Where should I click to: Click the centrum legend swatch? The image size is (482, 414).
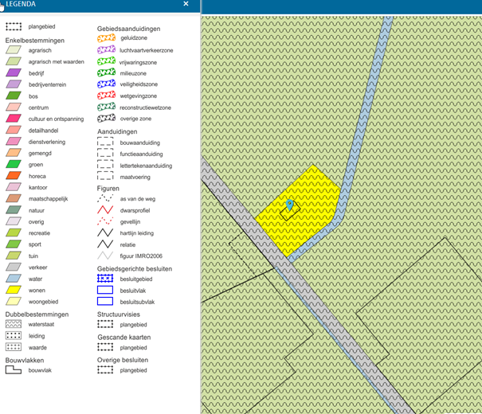(x=14, y=107)
